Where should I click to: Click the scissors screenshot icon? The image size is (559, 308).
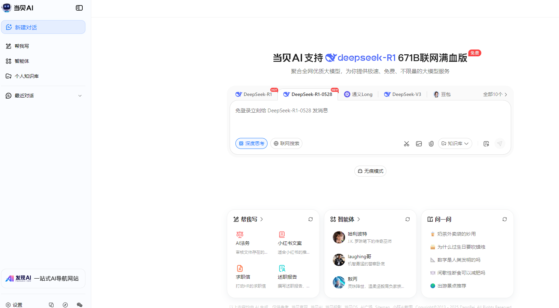[407, 144]
